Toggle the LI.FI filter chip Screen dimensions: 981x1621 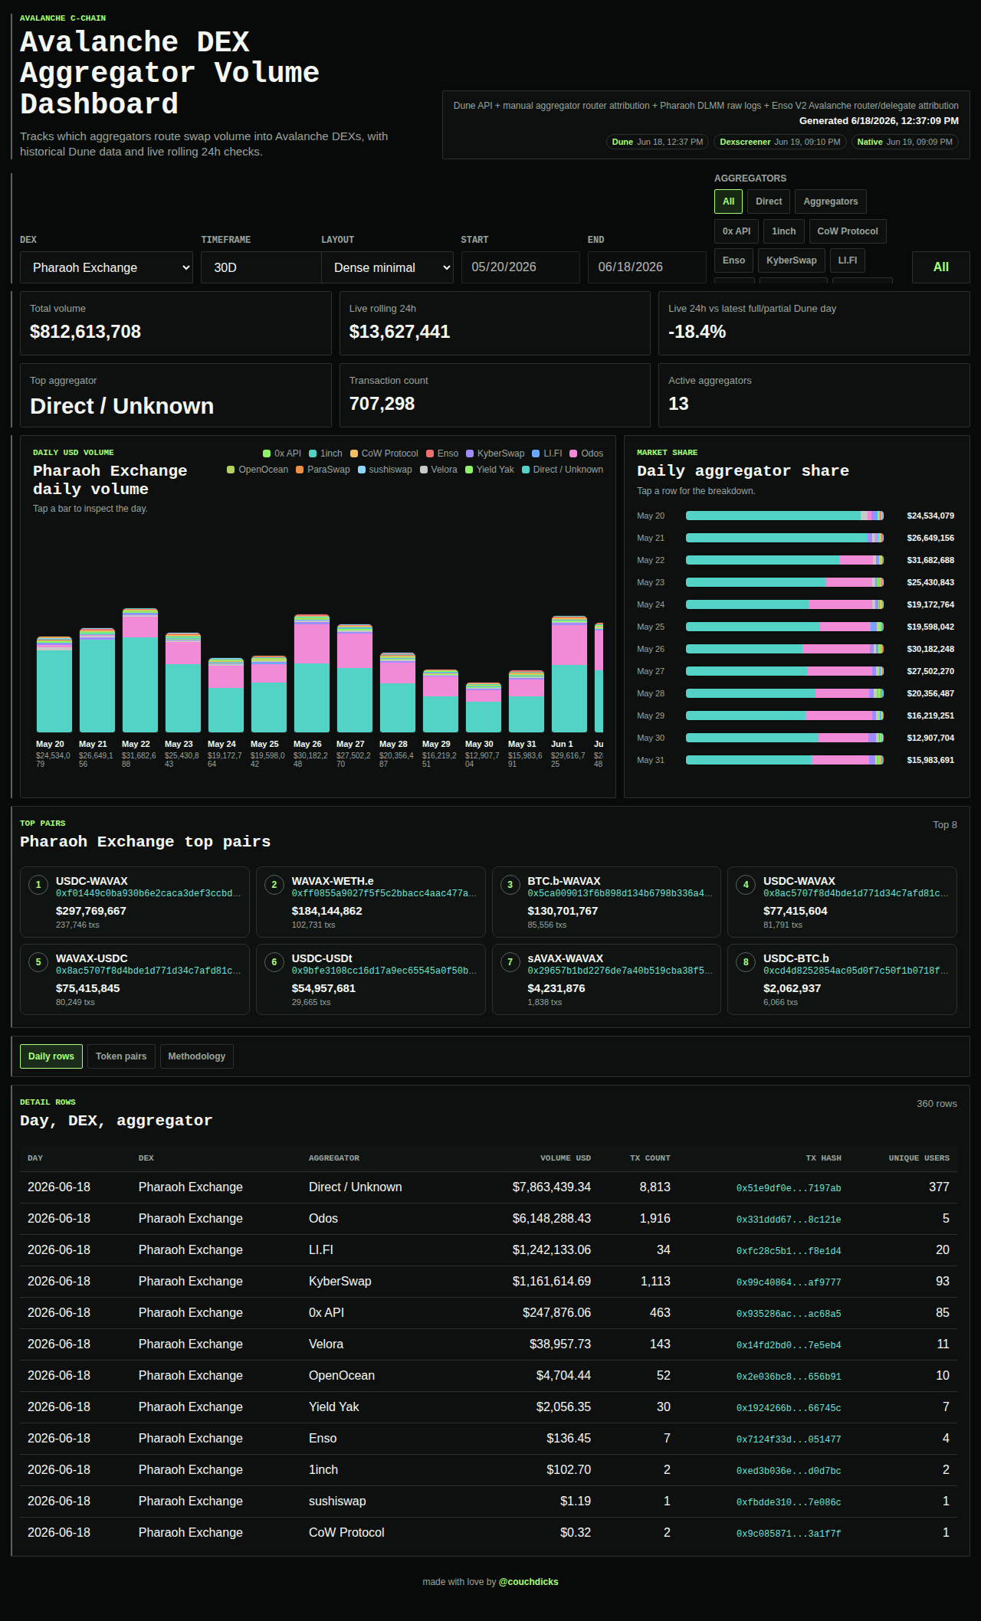848,260
